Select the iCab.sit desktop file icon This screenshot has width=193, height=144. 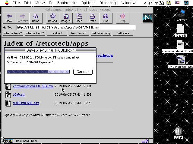coord(181,31)
